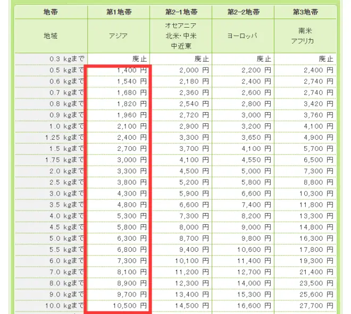
Task: Click 1,820 円 in the 0.8 kg row
Action: click(x=132, y=104)
